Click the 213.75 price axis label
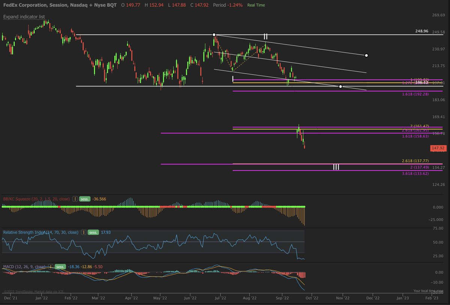The width and height of the screenshot is (450, 305). point(438,66)
